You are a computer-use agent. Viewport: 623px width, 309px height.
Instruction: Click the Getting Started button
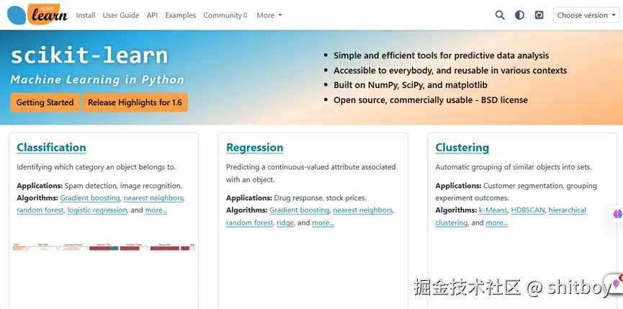coord(45,102)
